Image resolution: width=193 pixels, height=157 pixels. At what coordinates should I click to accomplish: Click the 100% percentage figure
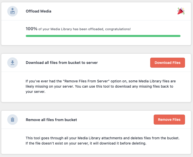tap(32, 29)
